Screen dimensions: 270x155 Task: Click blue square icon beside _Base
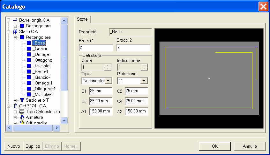(29, 43)
